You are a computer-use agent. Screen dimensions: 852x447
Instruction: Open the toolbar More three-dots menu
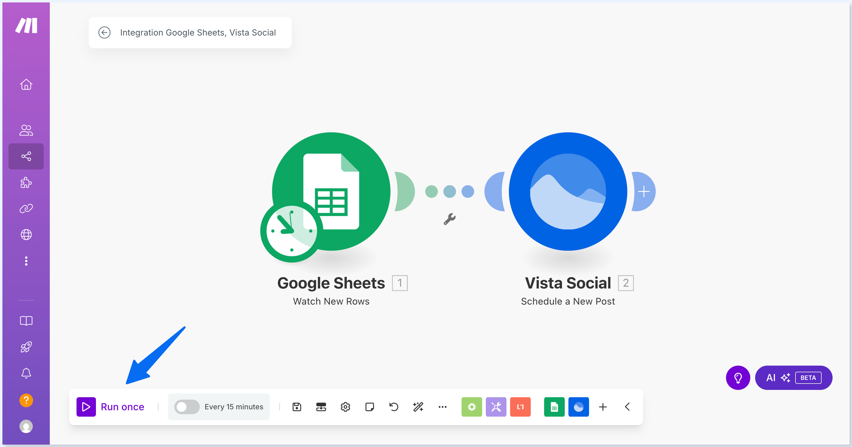click(442, 407)
